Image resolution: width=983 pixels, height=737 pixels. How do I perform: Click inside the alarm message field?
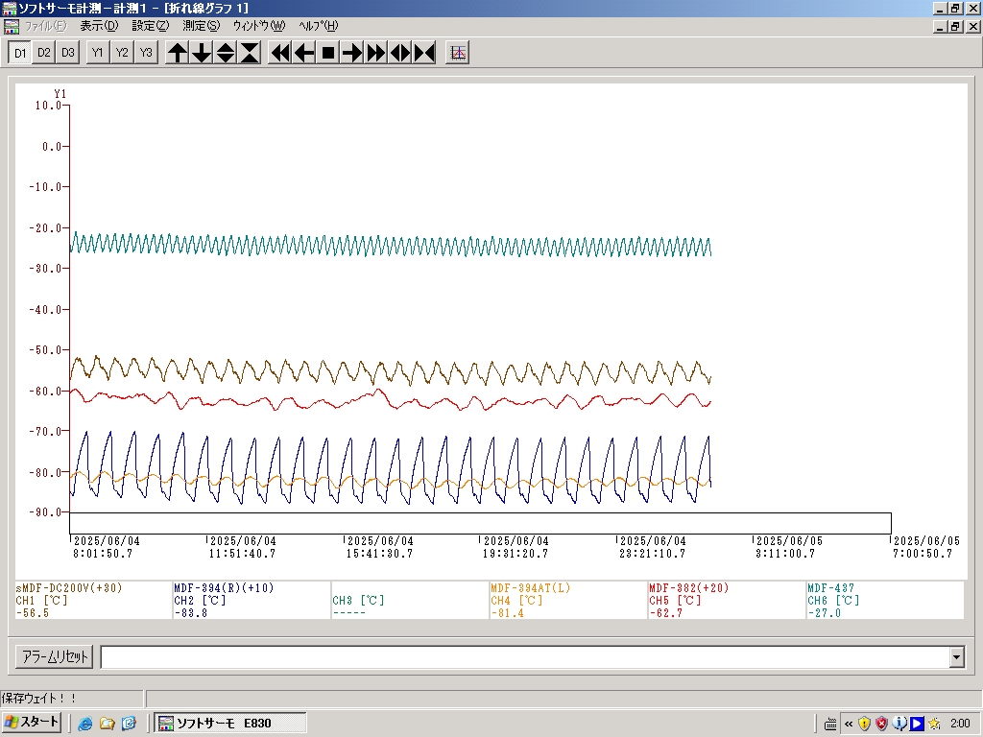tap(525, 657)
